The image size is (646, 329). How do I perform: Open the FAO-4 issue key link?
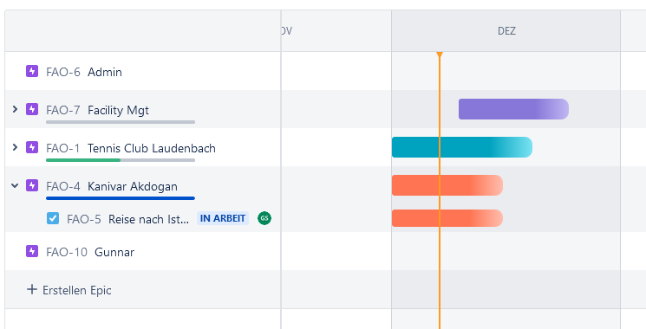point(63,186)
